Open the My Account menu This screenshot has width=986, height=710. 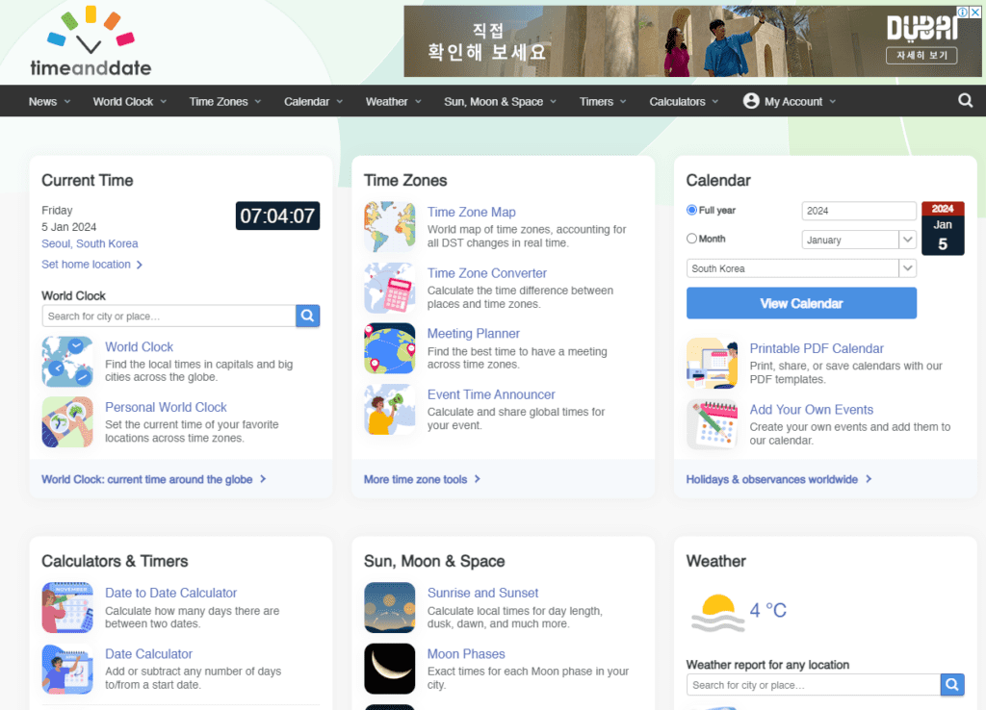790,102
